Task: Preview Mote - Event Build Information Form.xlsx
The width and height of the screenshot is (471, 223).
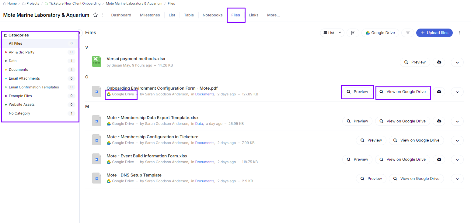Action: click(x=357, y=160)
